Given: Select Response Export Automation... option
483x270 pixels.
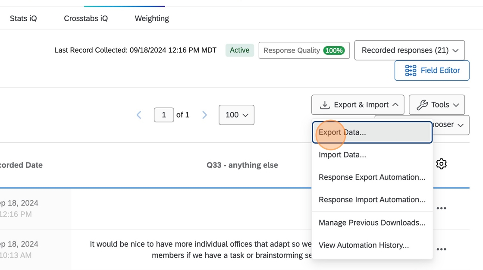Looking at the screenshot, I should [372, 177].
